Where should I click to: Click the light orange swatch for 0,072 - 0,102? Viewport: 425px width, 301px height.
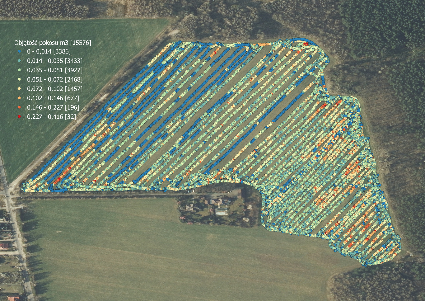tap(19, 89)
